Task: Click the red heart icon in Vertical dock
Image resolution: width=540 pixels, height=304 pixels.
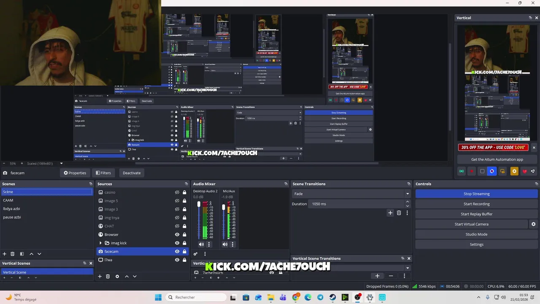Action: 524,171
